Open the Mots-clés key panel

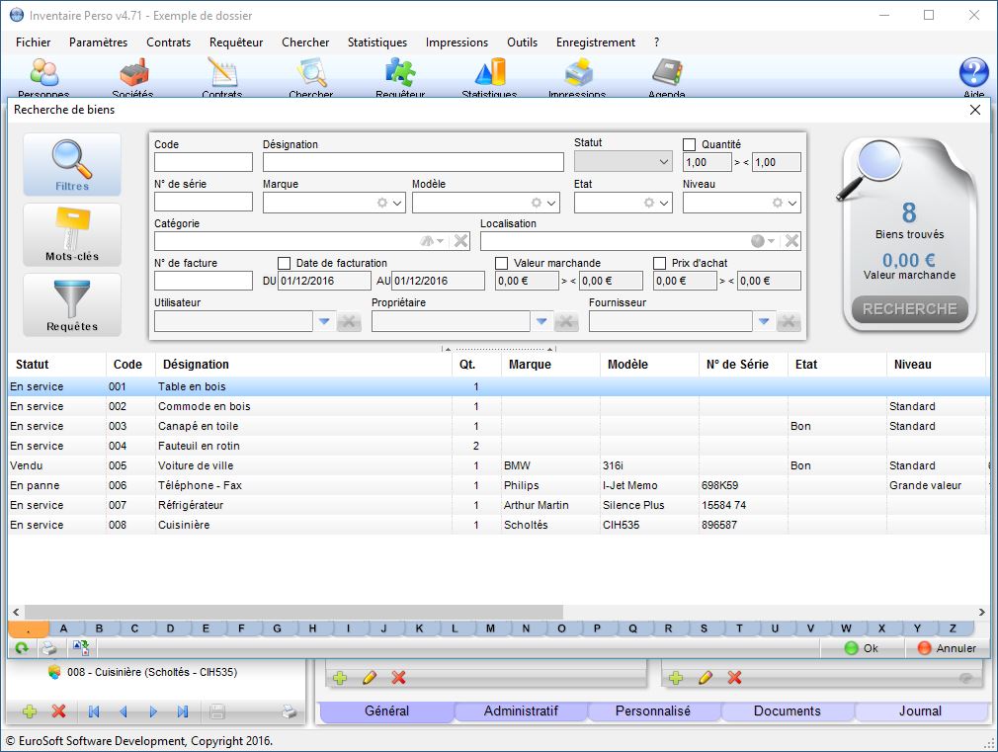click(72, 234)
